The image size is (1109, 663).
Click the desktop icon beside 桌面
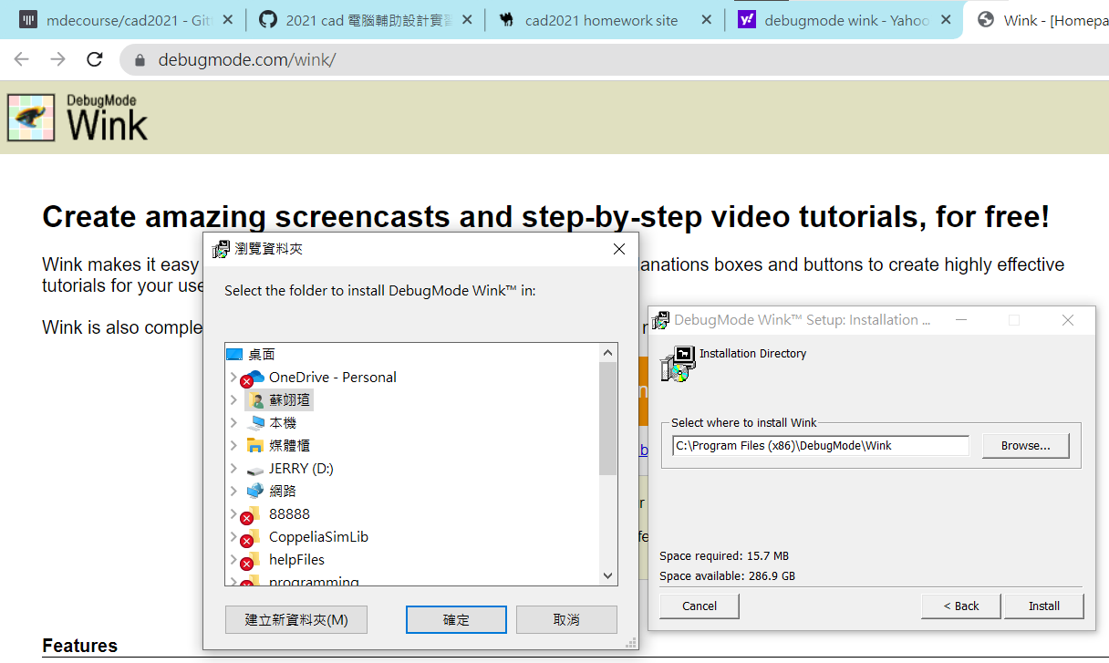[x=234, y=354]
